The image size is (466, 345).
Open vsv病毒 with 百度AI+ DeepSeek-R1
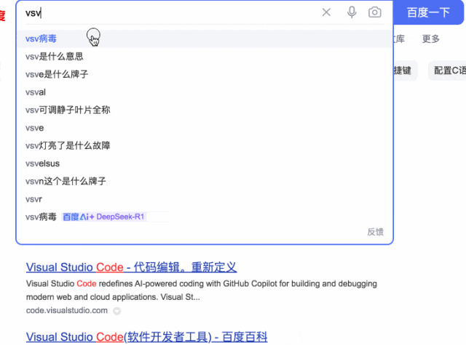205,216
